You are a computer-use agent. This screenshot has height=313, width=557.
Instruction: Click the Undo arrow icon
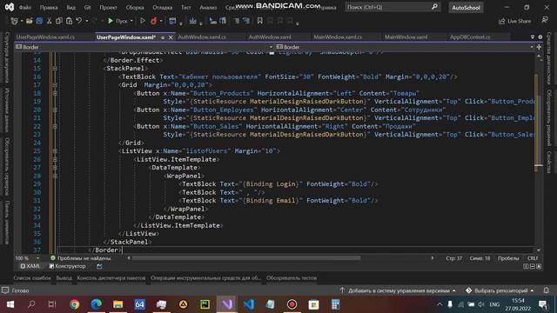pos(79,21)
